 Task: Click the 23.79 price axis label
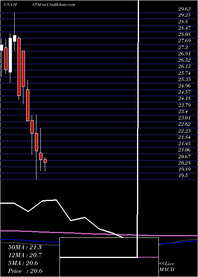point(184,105)
